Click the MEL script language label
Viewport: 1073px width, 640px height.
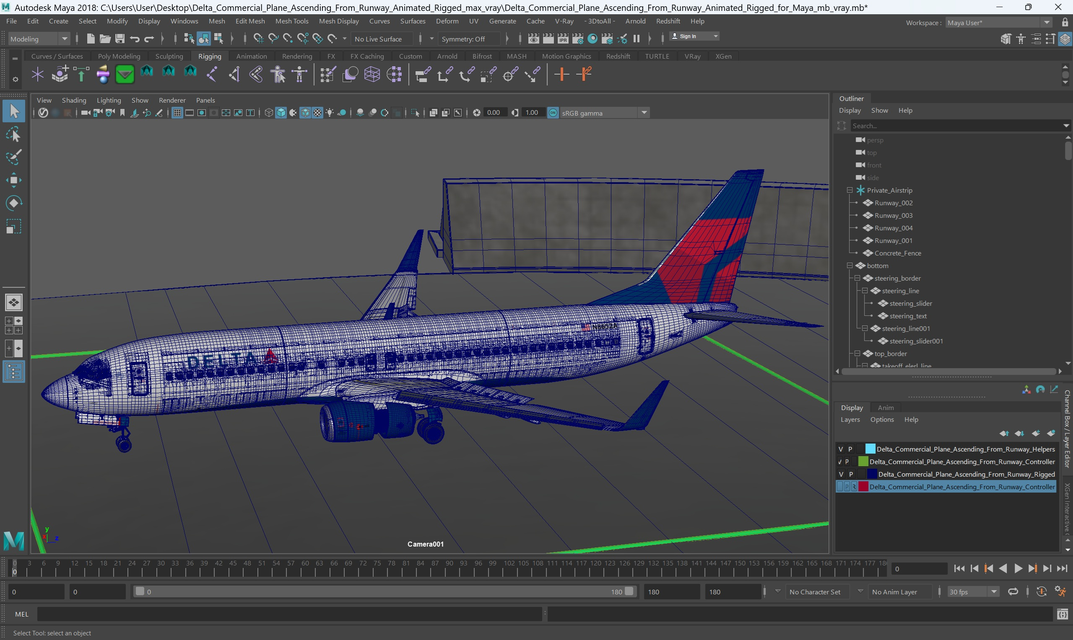[21, 614]
